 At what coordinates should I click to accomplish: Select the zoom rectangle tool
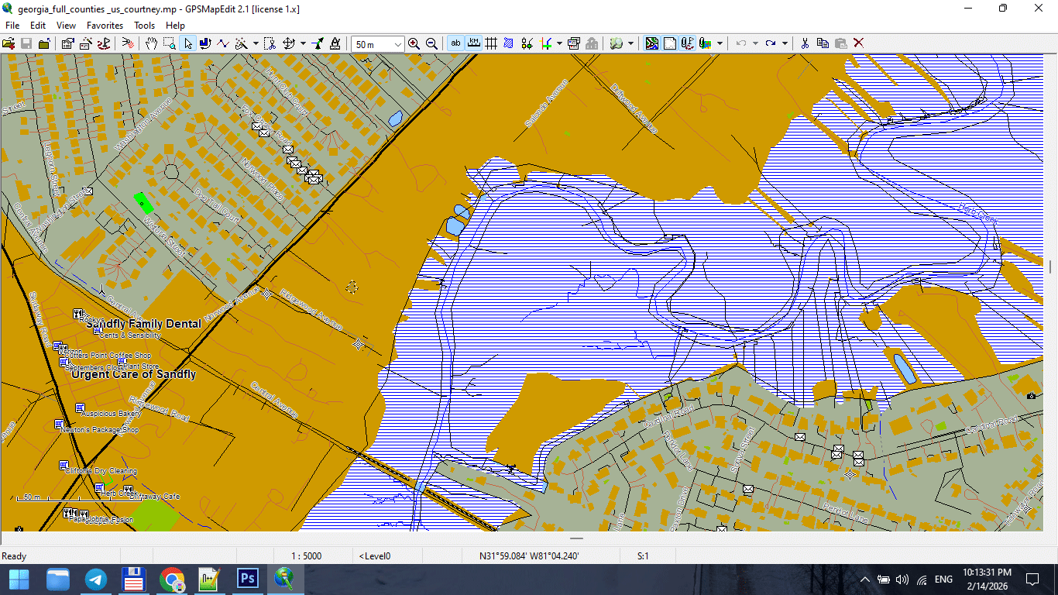(x=170, y=43)
